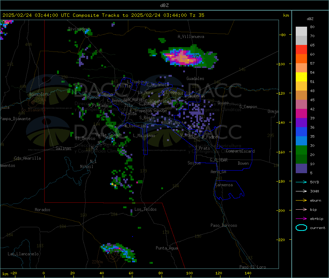The width and height of the screenshot is (329, 278).
Task: Click the 'Paso_El_Loro' map label
Action: (x=253, y=267)
